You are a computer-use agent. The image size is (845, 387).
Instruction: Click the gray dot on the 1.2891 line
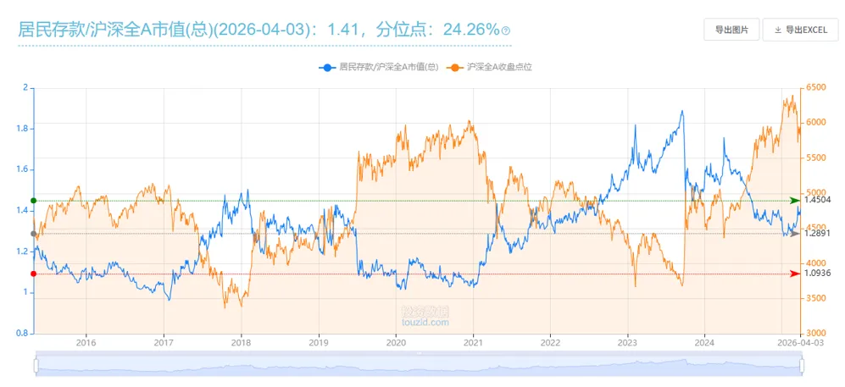33,234
